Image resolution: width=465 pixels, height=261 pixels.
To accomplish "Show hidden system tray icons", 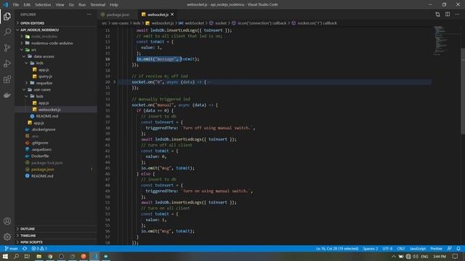I will coord(394,257).
